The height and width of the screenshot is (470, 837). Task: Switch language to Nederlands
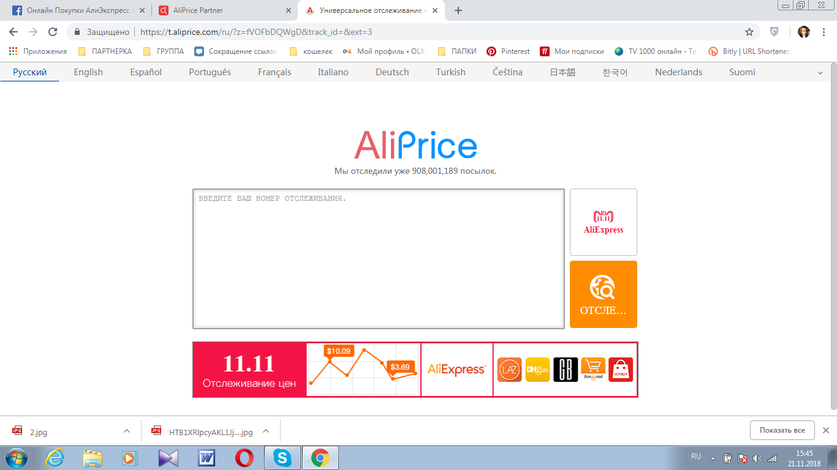click(679, 72)
